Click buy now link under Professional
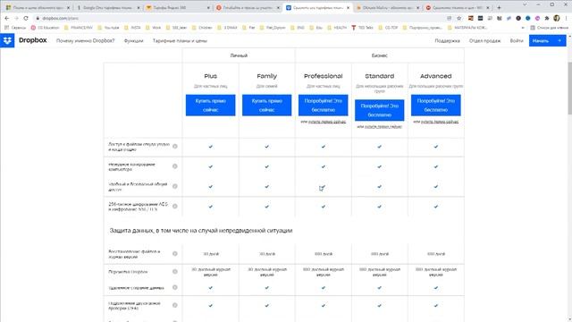This screenshot has height=322, width=572. (x=327, y=122)
